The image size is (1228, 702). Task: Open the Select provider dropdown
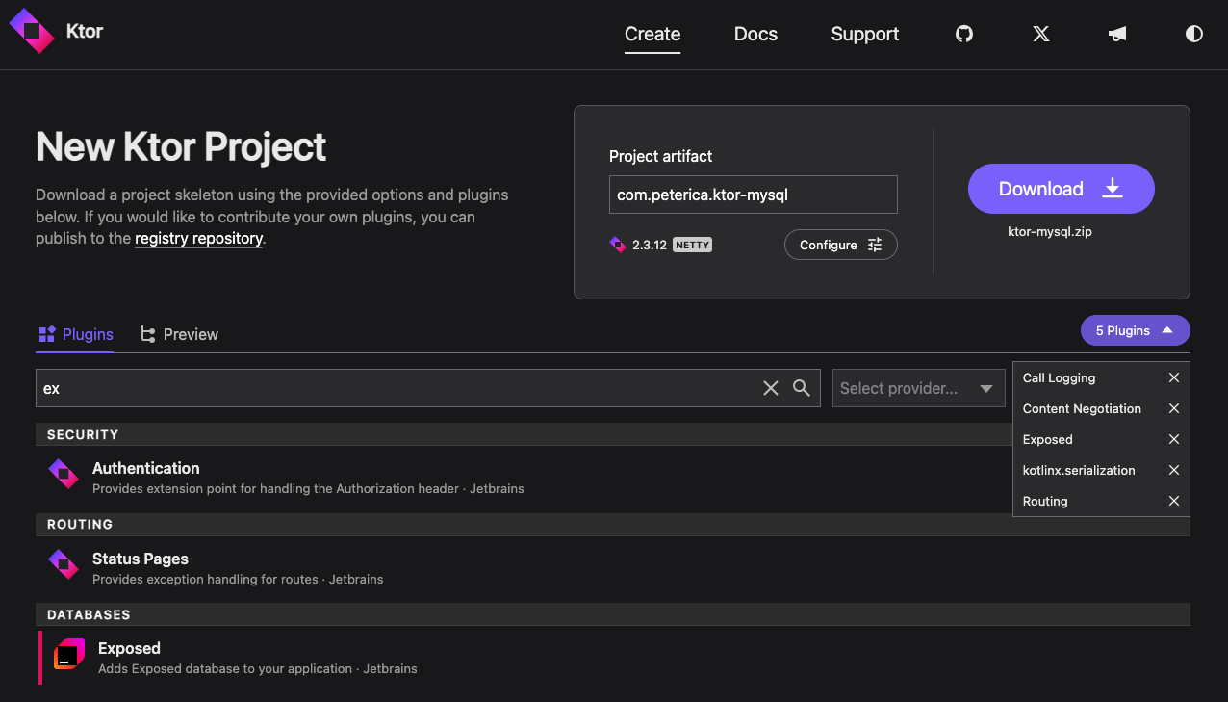(x=918, y=388)
